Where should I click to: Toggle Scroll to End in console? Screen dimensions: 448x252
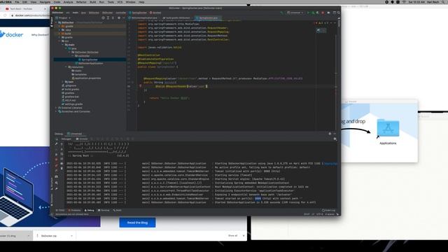[x=62, y=159]
